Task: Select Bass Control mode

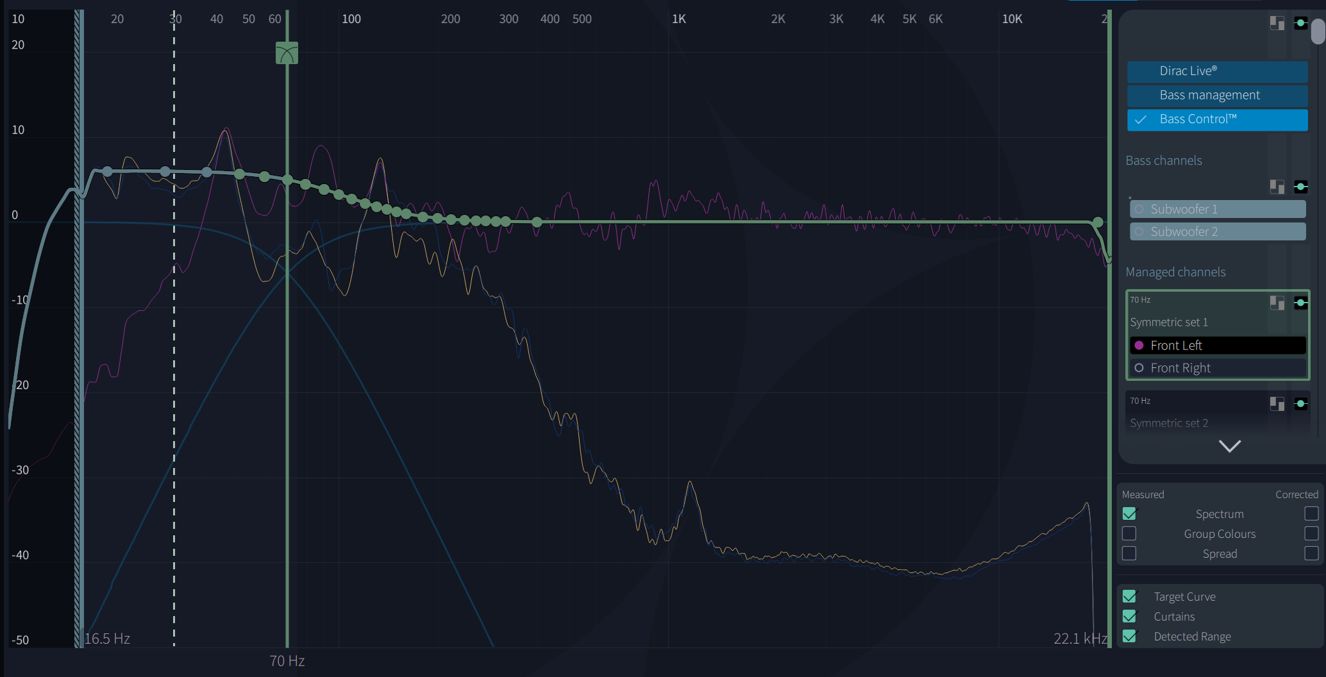Action: [1217, 119]
